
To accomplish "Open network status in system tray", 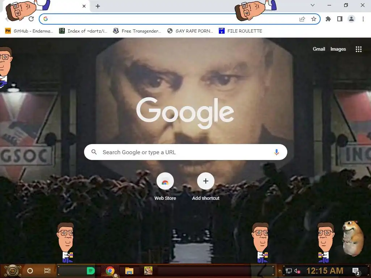I will coord(288,271).
